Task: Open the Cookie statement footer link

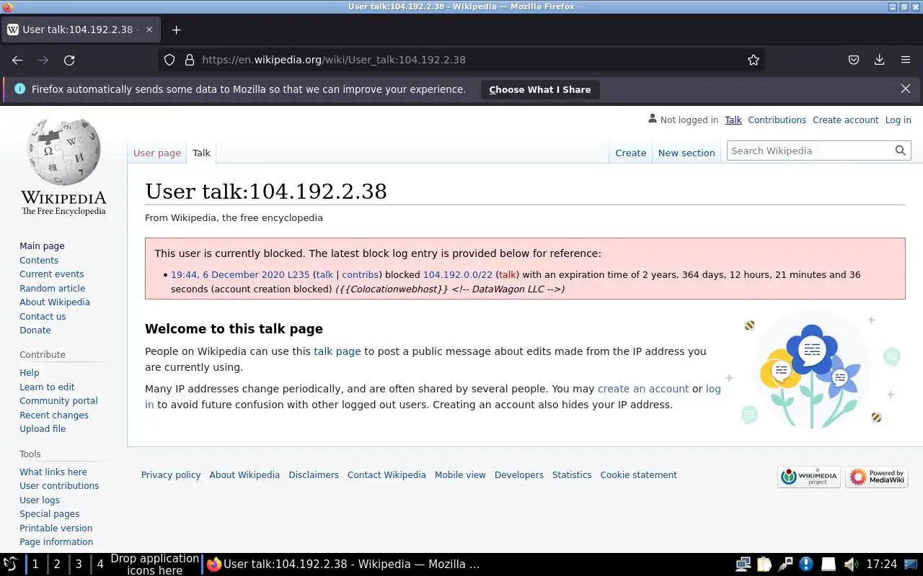Action: pos(638,475)
